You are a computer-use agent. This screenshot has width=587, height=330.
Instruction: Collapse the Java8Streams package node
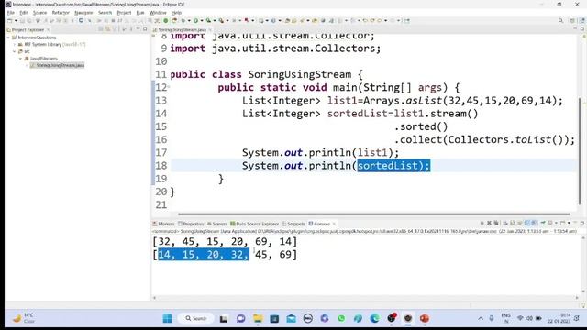click(x=20, y=59)
